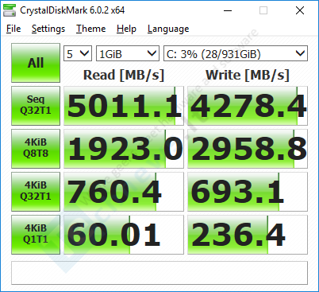Run all benchmarks with the All button
The height and width of the screenshot is (292, 319).
pos(36,63)
